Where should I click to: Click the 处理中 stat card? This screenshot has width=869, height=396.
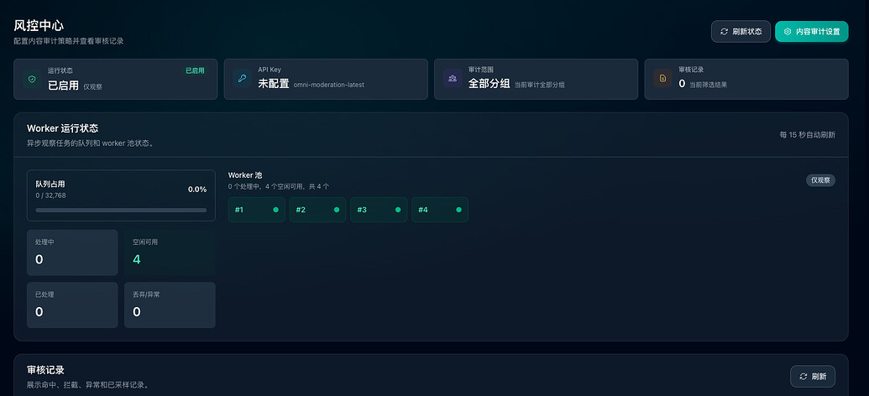[x=72, y=253]
